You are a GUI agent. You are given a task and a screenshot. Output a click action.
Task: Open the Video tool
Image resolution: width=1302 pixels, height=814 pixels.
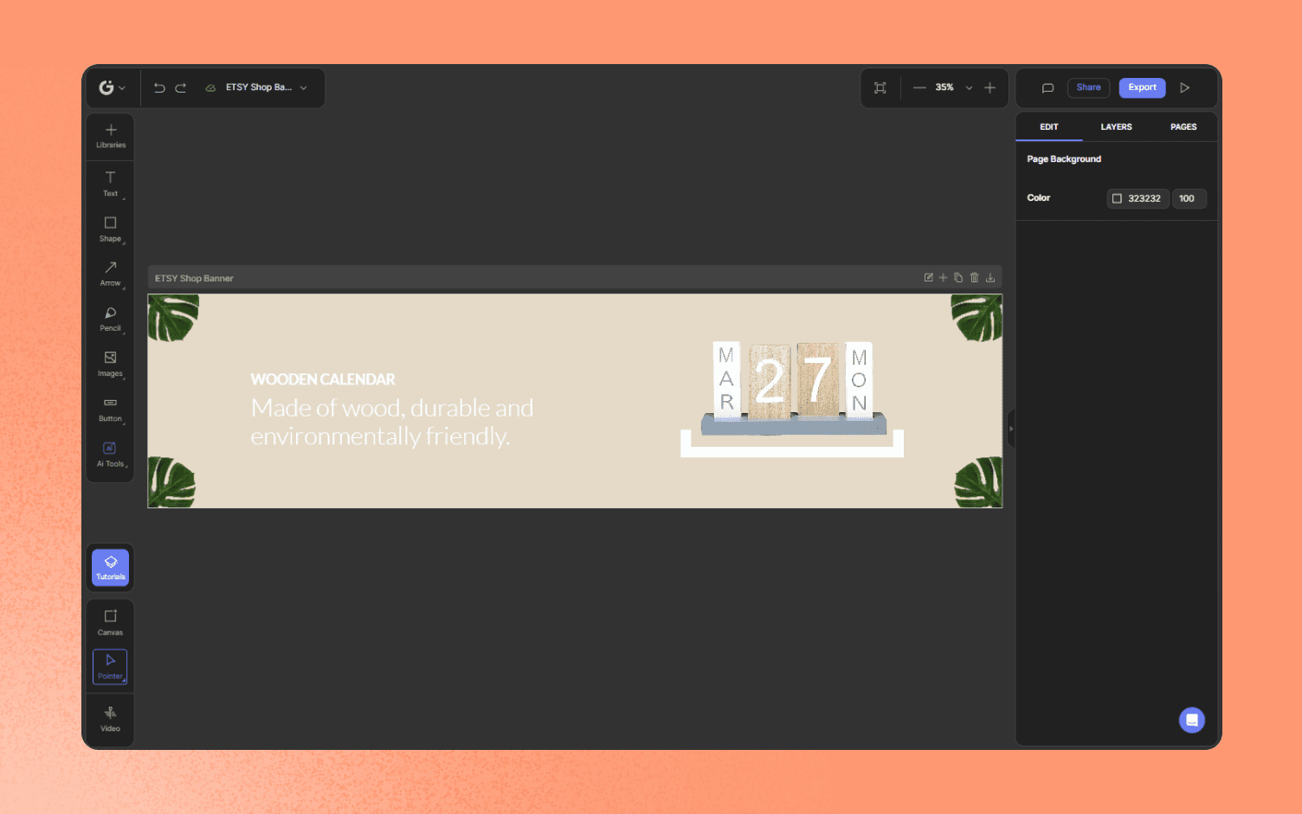pyautogui.click(x=111, y=719)
